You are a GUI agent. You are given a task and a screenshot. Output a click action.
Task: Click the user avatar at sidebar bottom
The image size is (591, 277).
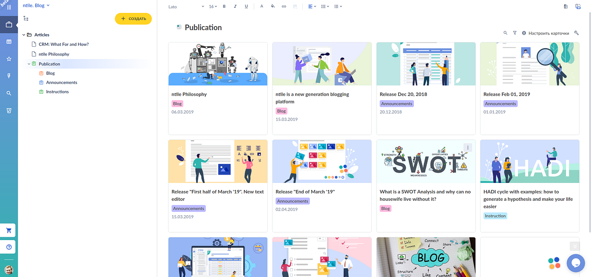pyautogui.click(x=9, y=270)
